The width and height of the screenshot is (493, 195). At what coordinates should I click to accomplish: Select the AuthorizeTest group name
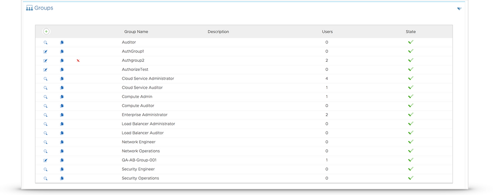coord(135,69)
